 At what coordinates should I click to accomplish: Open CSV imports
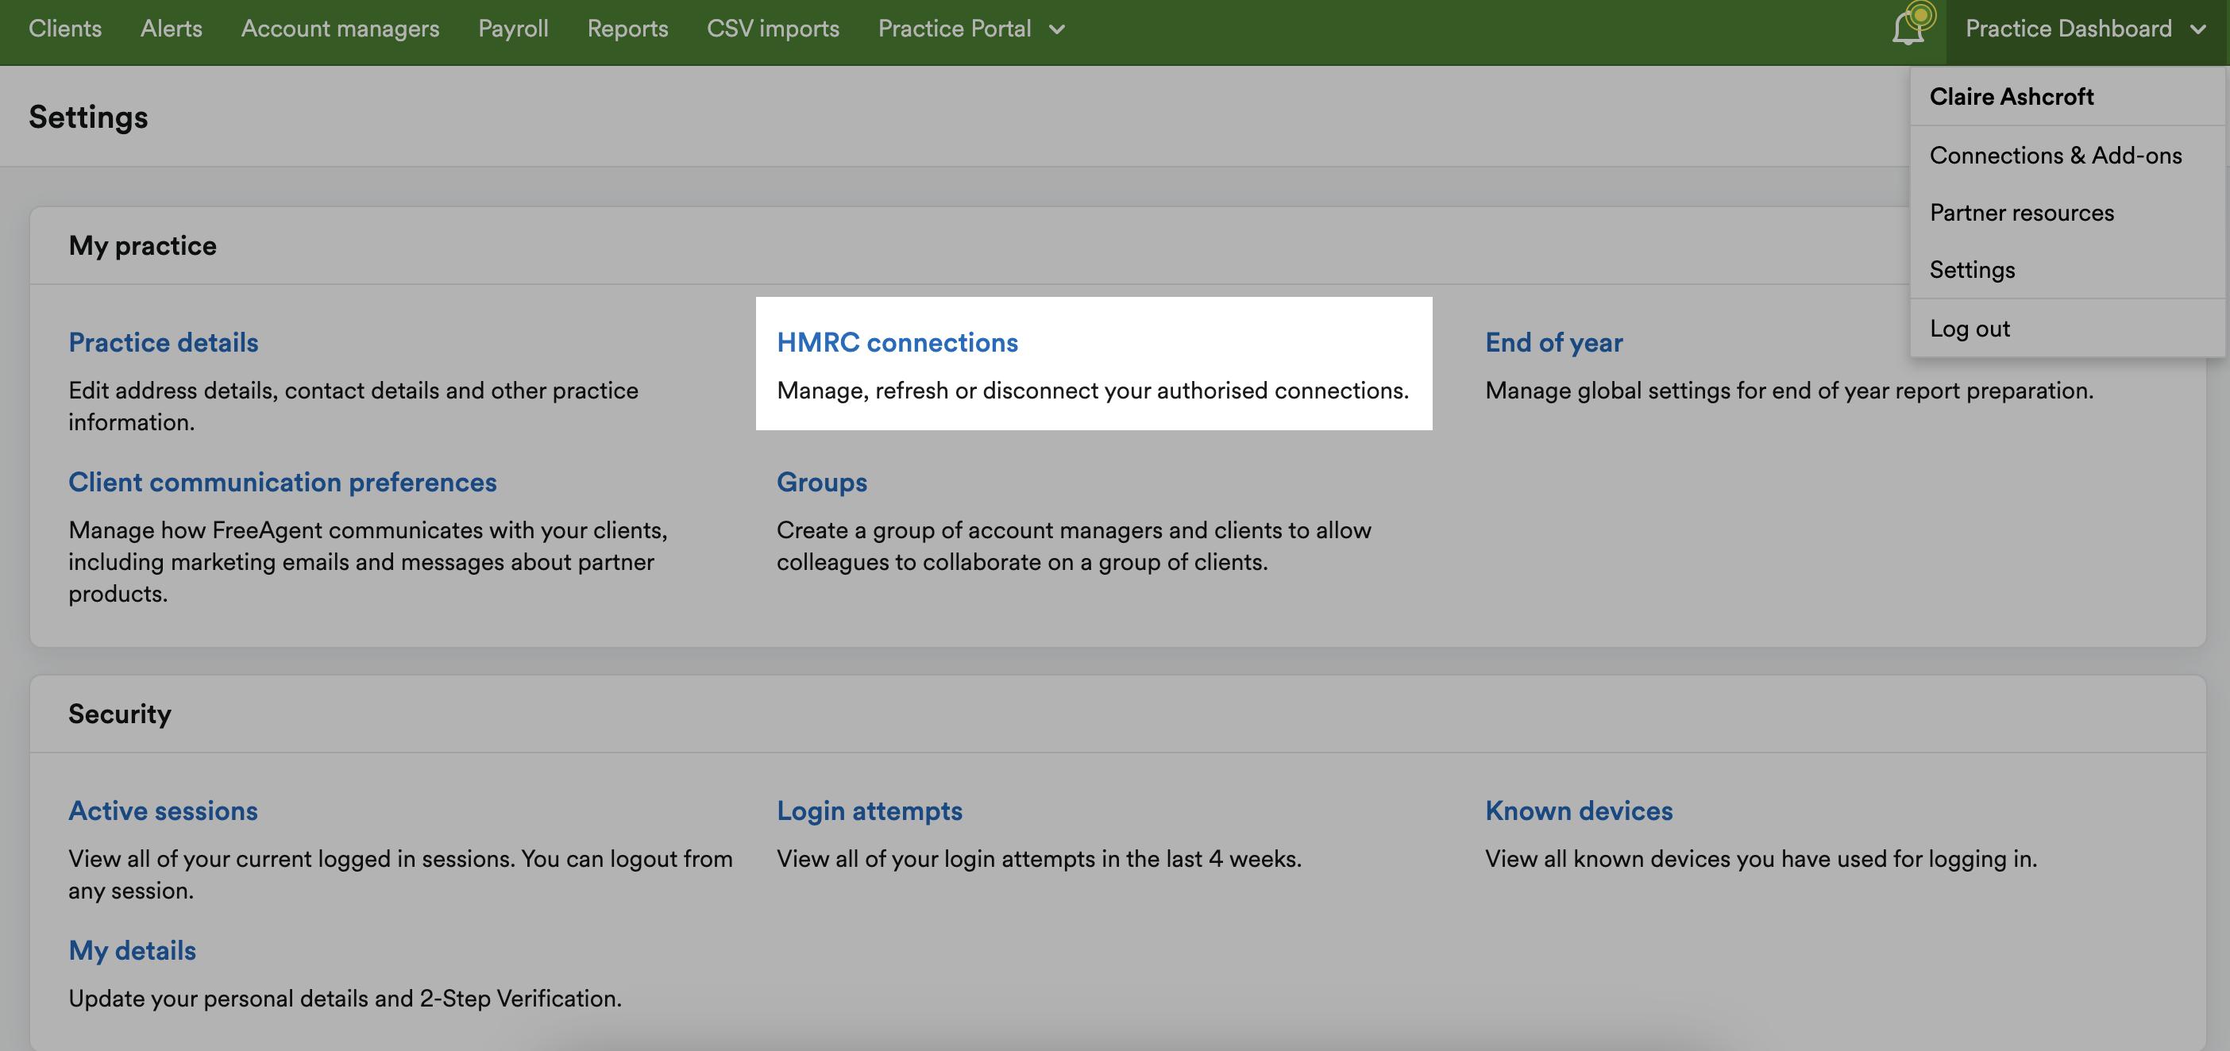pyautogui.click(x=773, y=29)
